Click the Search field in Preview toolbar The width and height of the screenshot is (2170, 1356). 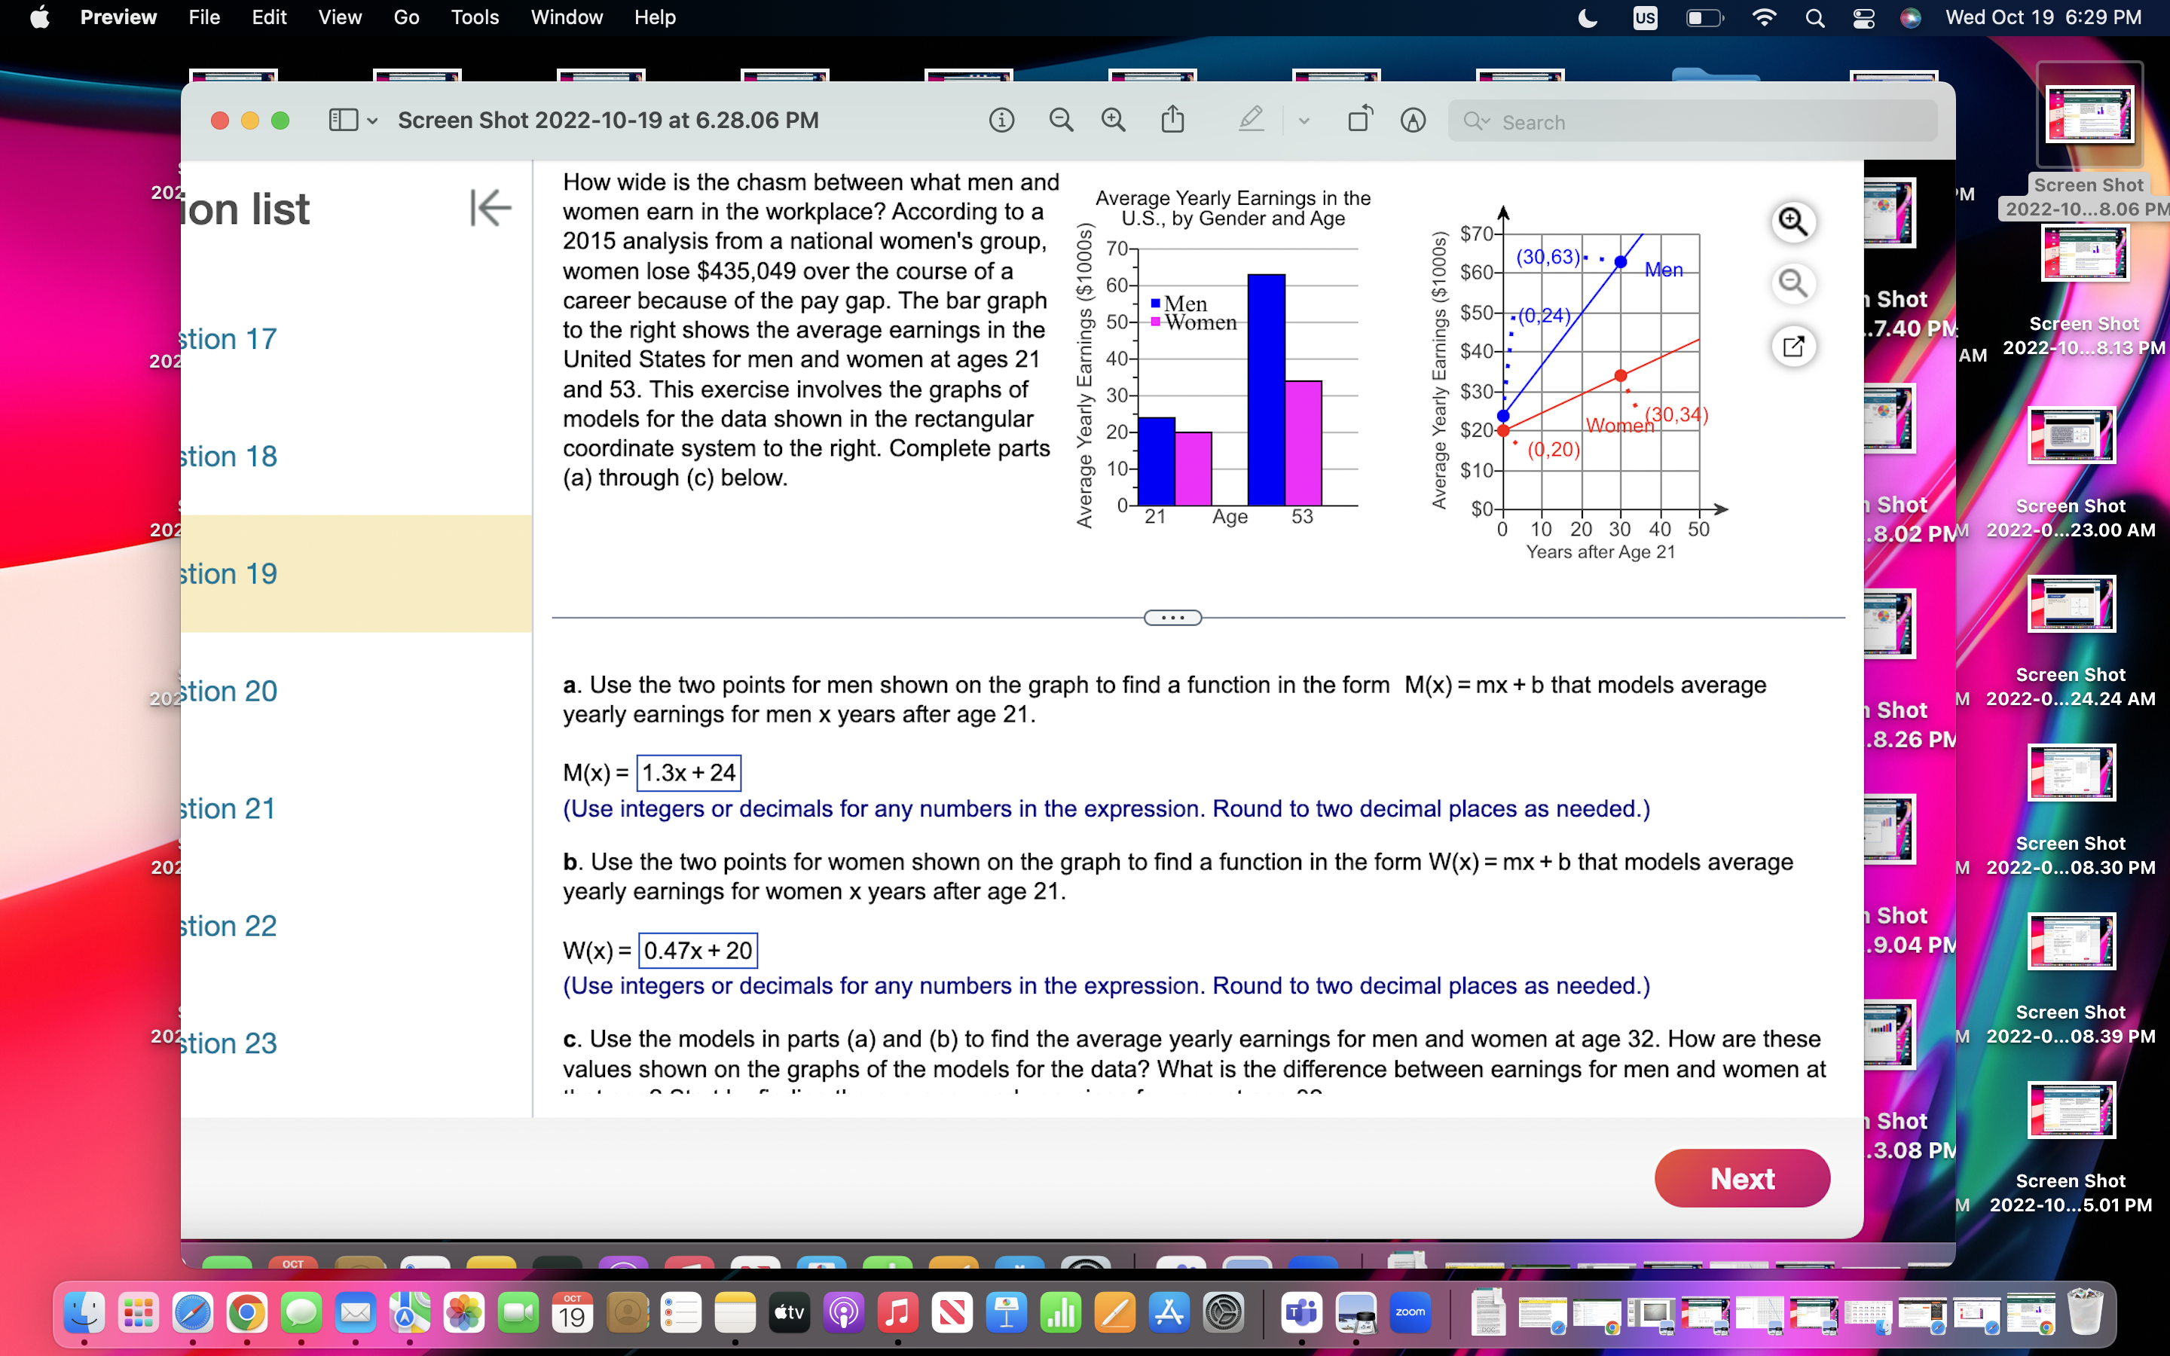[x=1689, y=121]
